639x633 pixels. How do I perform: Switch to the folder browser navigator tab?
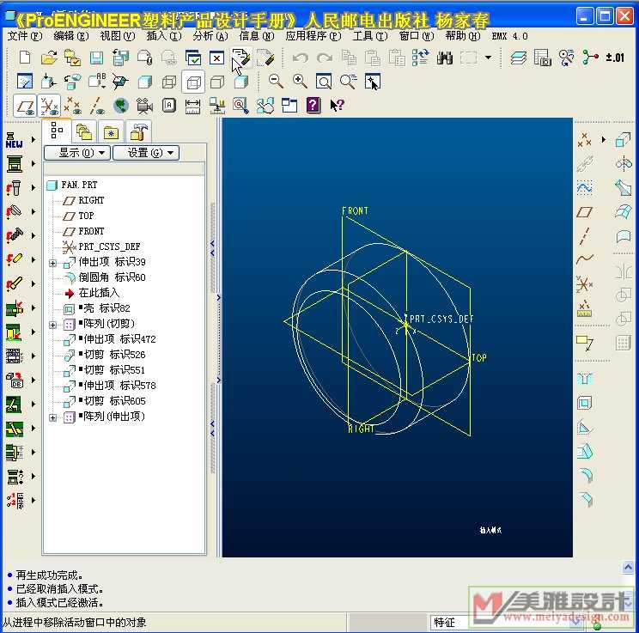point(84,132)
